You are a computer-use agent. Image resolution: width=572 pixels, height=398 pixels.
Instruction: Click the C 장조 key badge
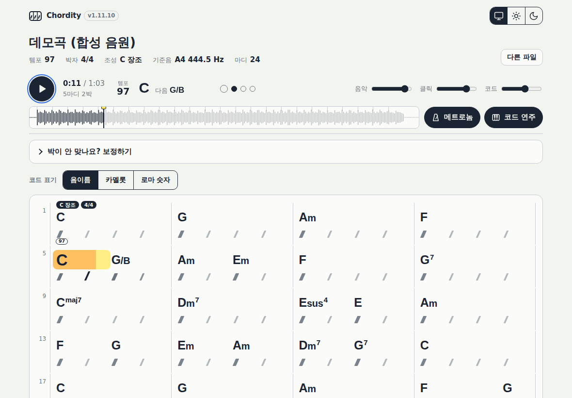(x=67, y=205)
